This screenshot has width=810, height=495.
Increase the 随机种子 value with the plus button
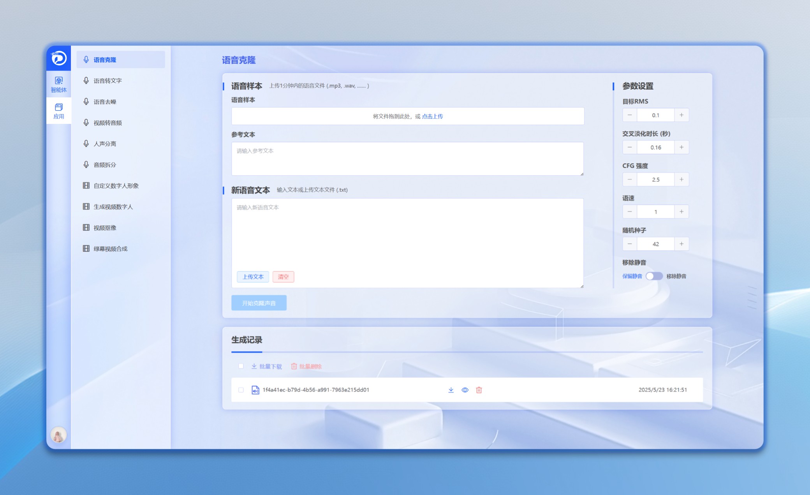pyautogui.click(x=681, y=244)
